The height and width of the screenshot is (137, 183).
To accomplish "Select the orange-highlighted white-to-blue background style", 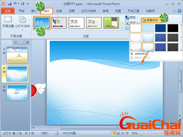I will tap(148, 47).
